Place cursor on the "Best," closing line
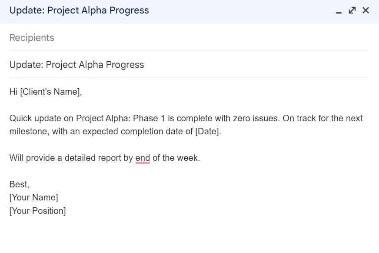The image size is (379, 253). [19, 184]
